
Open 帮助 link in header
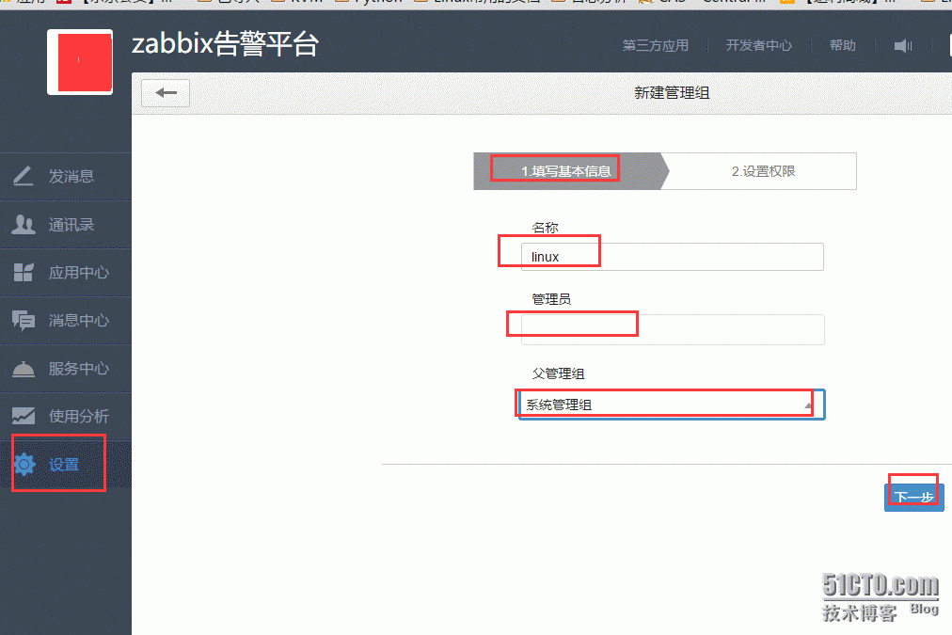tap(843, 45)
